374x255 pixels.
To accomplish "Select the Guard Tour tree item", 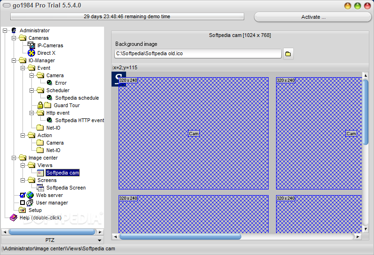I will pos(67,105).
